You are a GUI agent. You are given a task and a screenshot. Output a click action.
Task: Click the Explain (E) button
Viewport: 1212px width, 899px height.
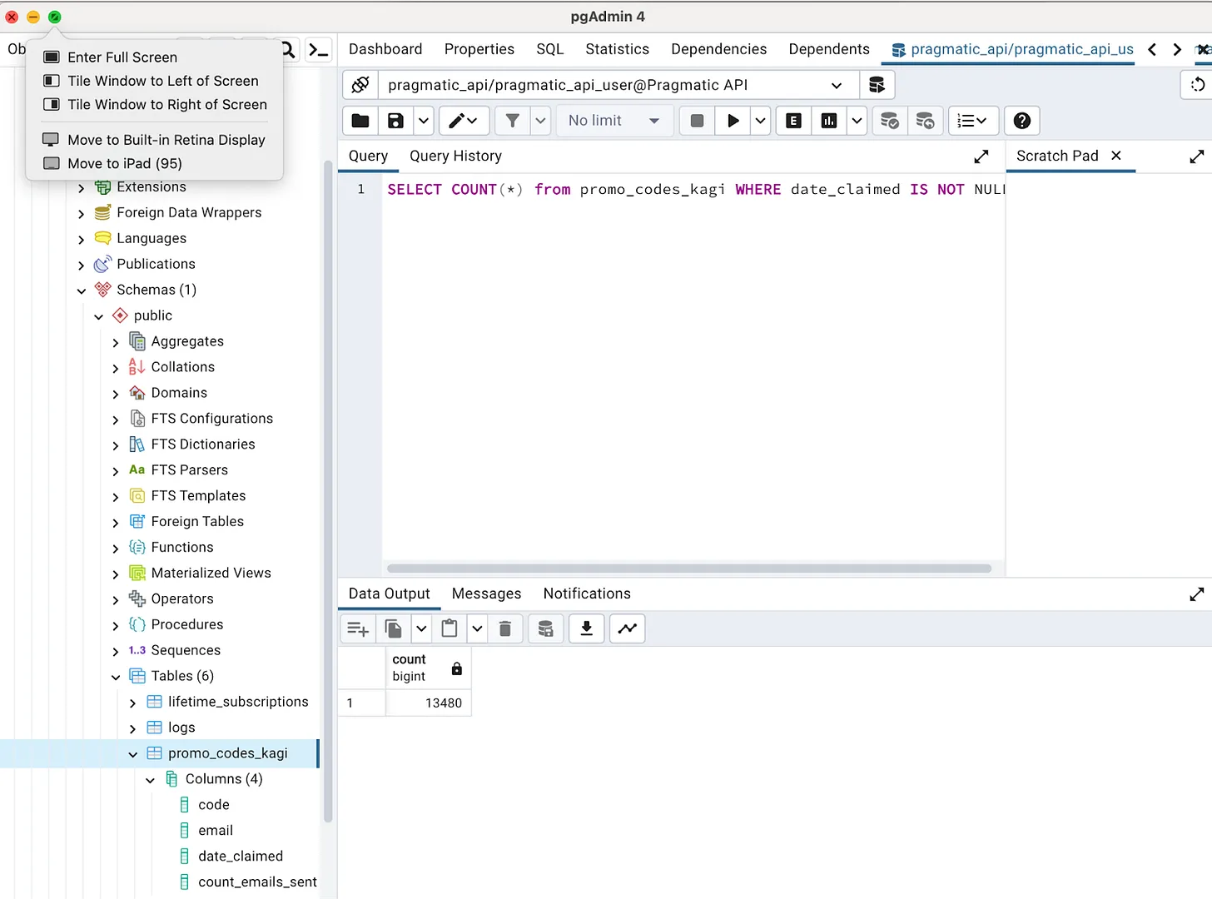(x=793, y=121)
